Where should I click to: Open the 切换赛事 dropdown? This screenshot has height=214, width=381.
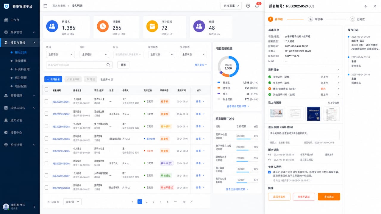(231, 6)
